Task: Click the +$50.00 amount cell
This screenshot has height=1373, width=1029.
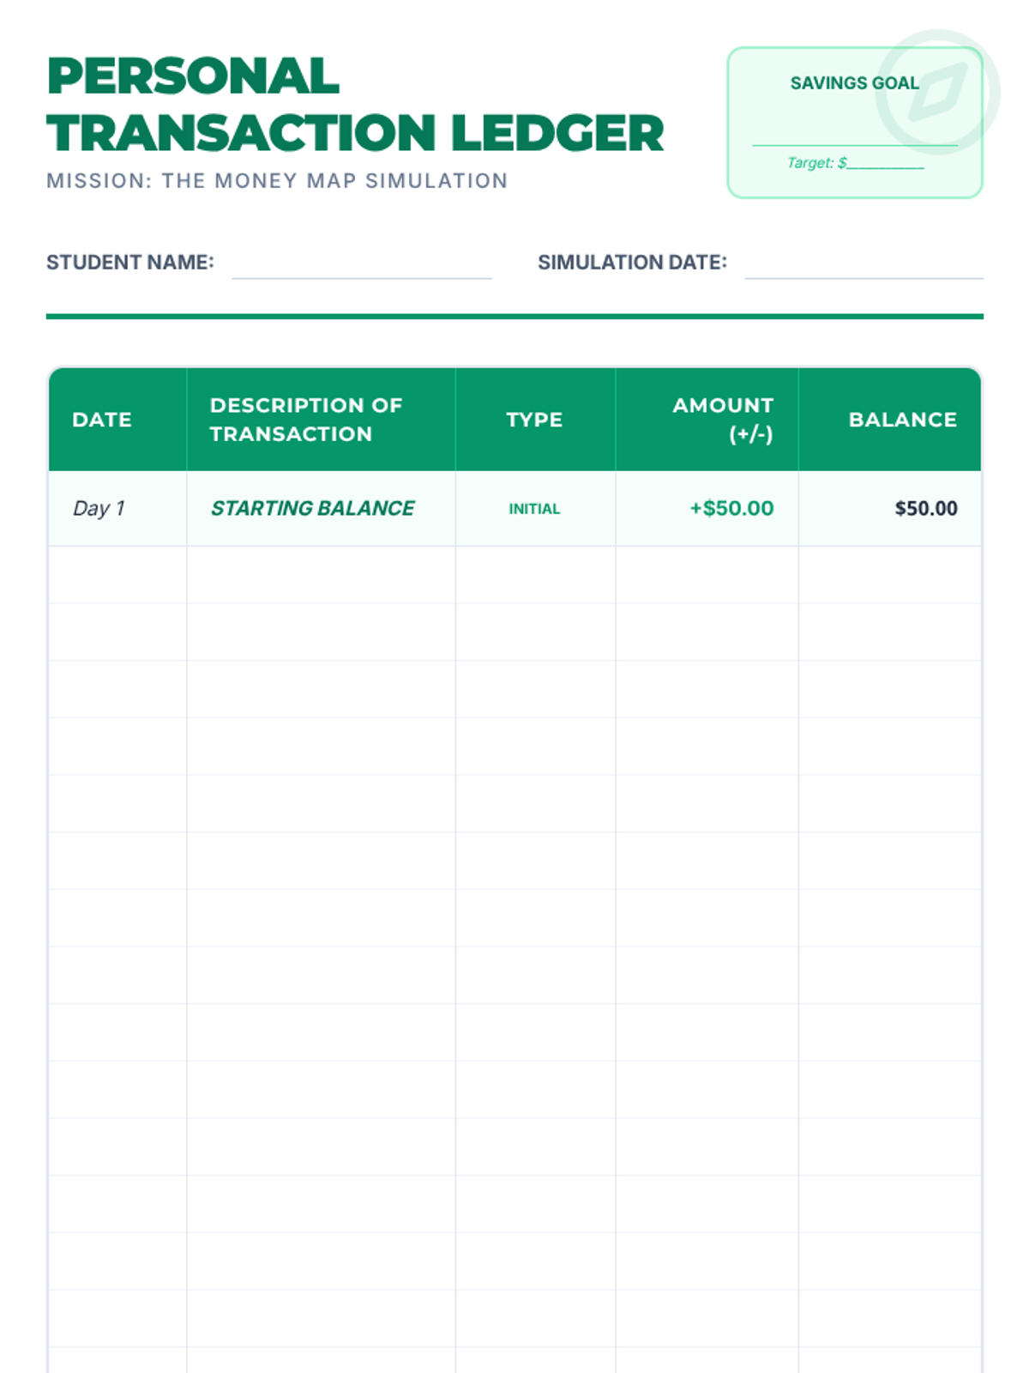Action: [731, 509]
